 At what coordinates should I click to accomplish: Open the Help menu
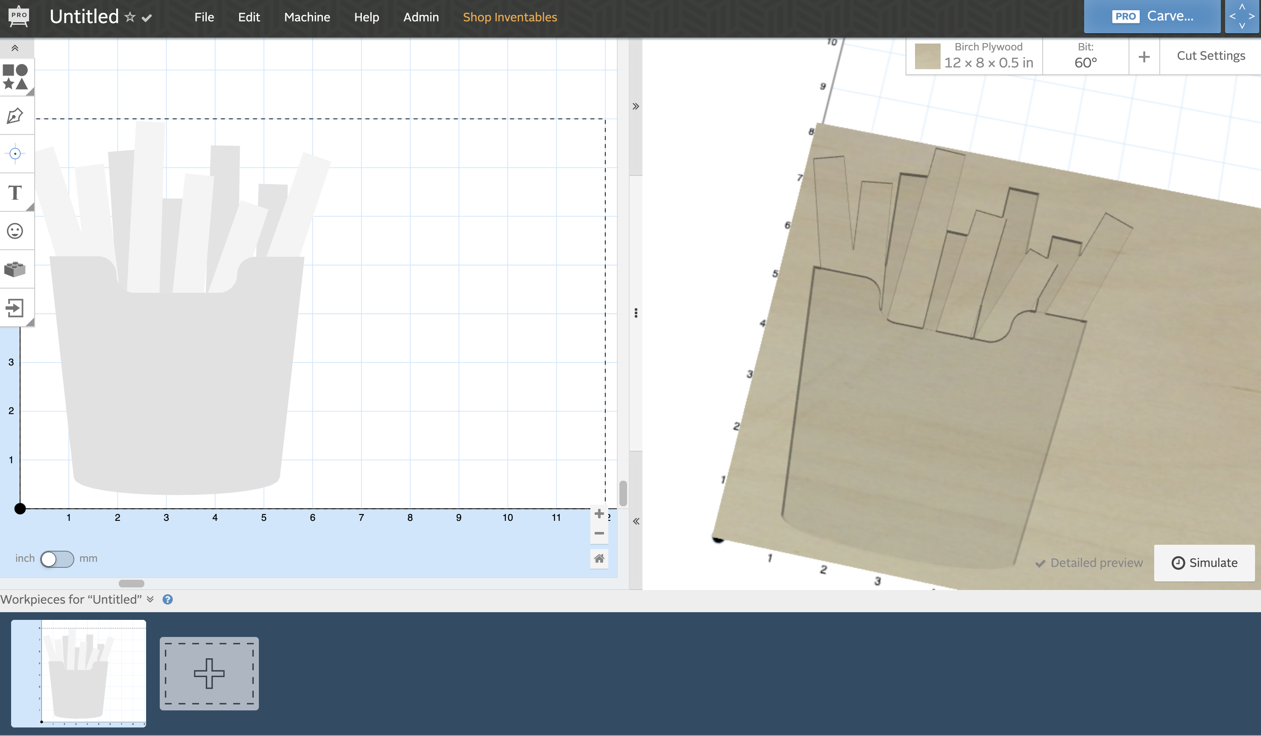pyautogui.click(x=367, y=17)
